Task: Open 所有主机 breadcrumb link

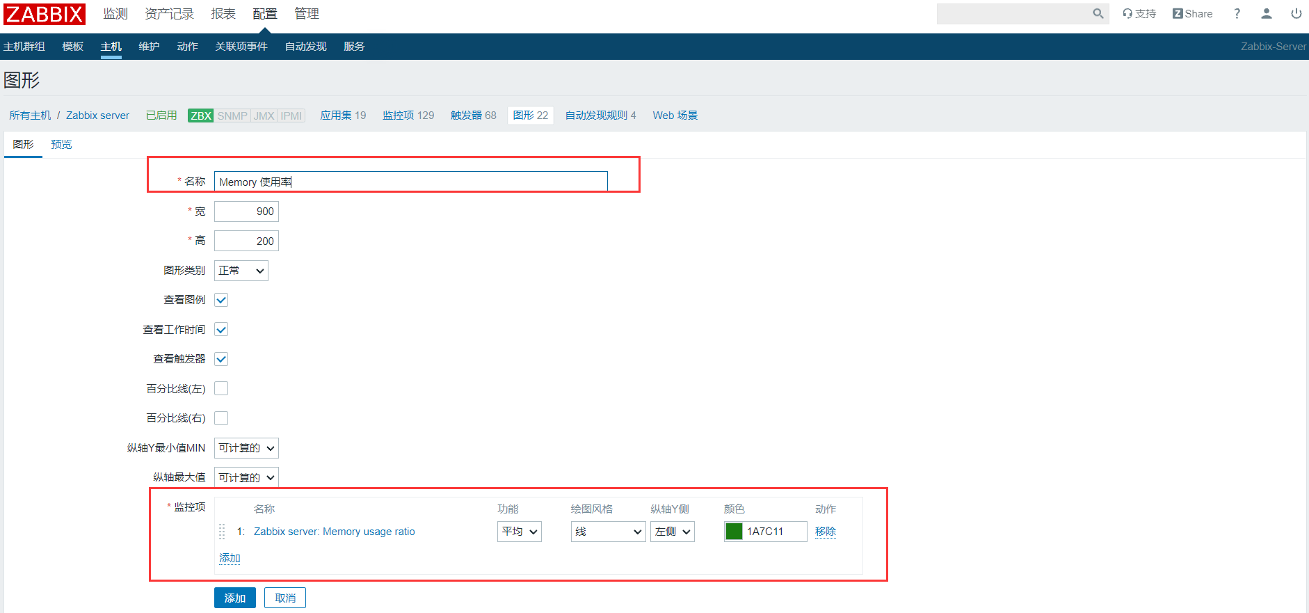Action: click(x=30, y=116)
